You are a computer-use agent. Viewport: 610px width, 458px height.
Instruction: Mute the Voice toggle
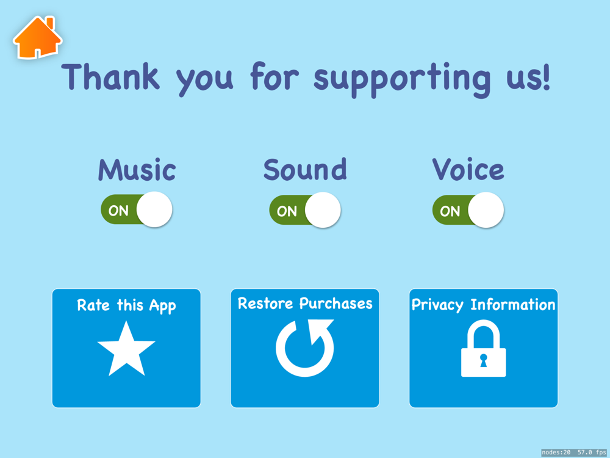click(x=468, y=210)
